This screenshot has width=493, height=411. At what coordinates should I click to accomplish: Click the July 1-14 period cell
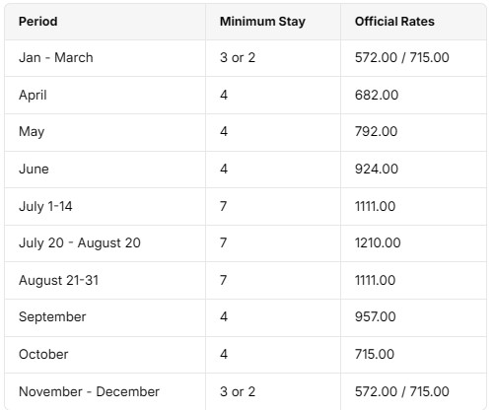click(45, 207)
